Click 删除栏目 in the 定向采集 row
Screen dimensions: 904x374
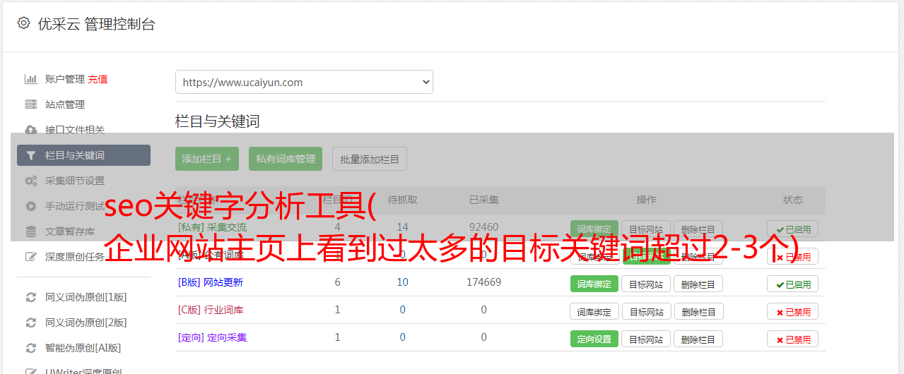pyautogui.click(x=698, y=339)
